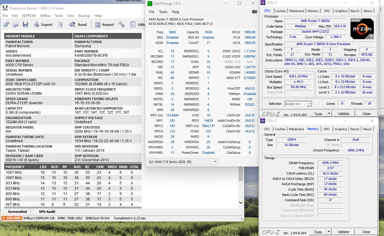Click the CRC ERR status indicator
Screen dimensions: 384x236
pyautogui.click(x=12, y=218)
